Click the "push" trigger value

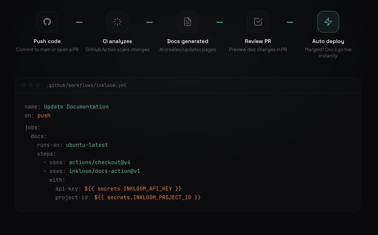pyautogui.click(x=44, y=115)
